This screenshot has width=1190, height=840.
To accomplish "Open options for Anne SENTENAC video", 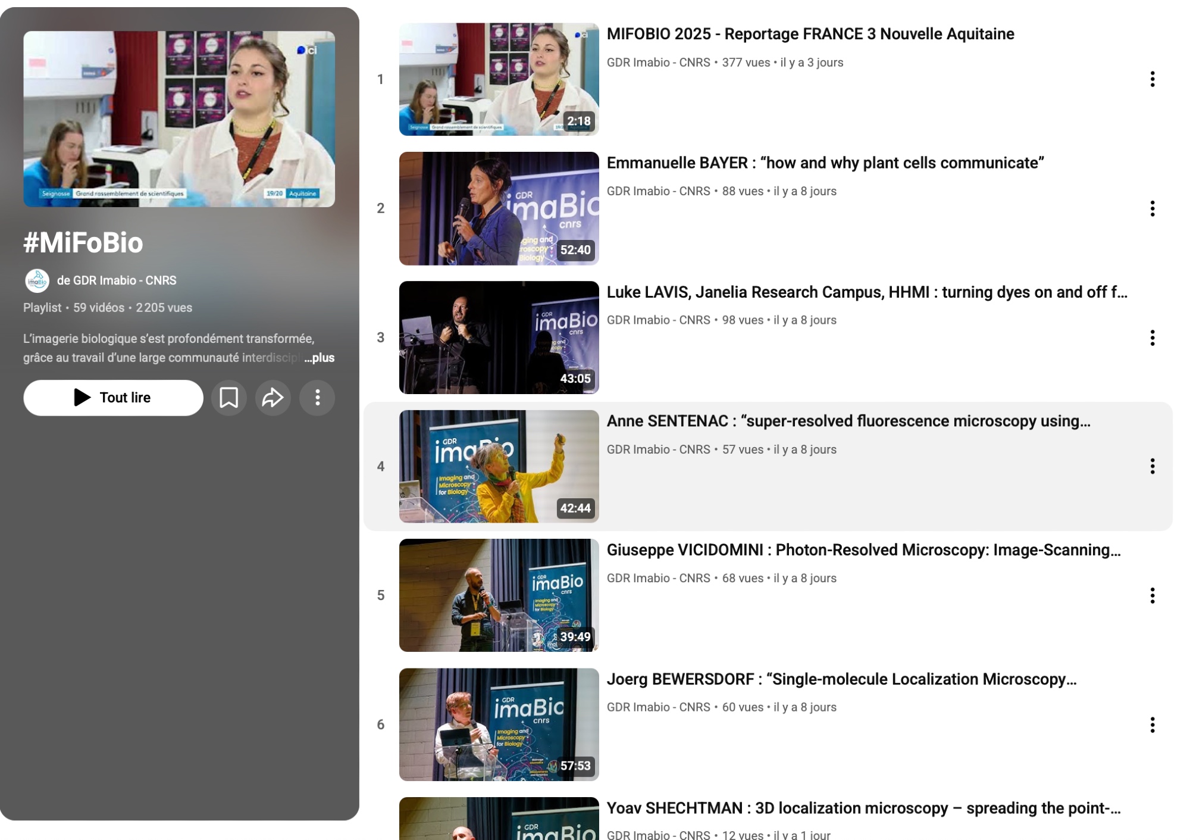I will click(x=1152, y=466).
